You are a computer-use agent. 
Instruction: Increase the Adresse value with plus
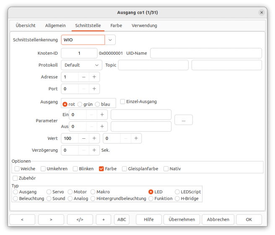pyautogui.click(x=94, y=77)
